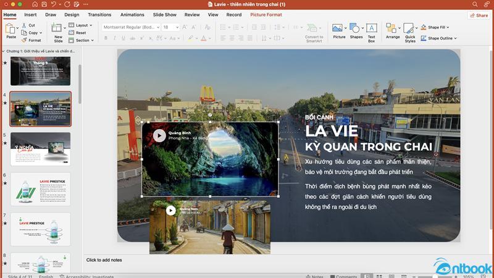This screenshot has width=494, height=278.
Task: Toggle the Comments pane in status bar
Action: tap(343, 276)
